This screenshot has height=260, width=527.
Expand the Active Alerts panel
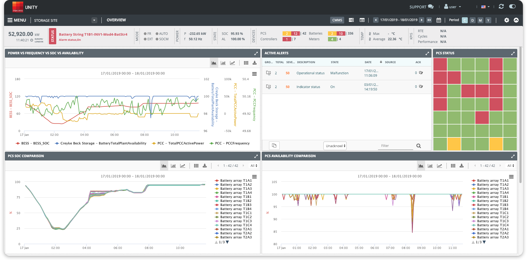pyautogui.click(x=427, y=53)
